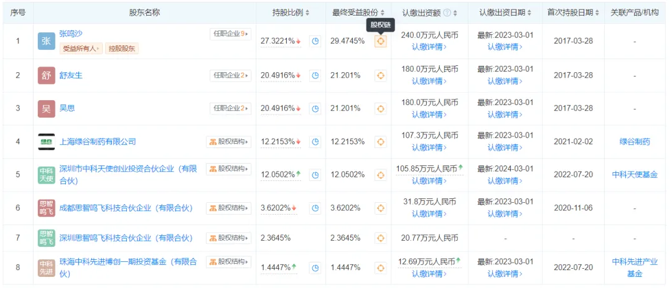
Task: Open related product 中科先进产业基金
Action: (x=635, y=267)
